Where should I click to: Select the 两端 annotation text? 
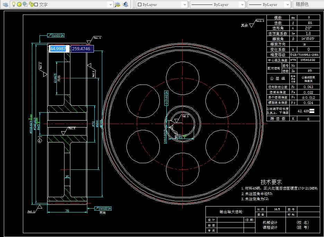click(x=103, y=213)
